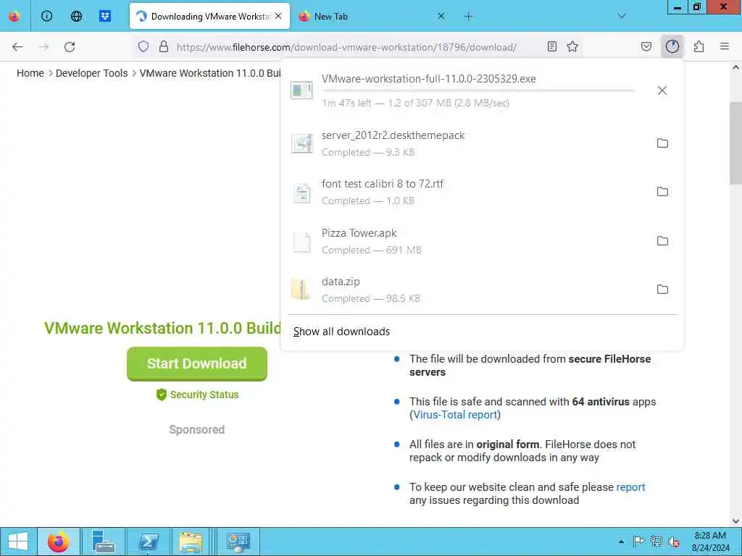The image size is (742, 556).
Task: Toggle the downloads panel toolbar button
Action: click(672, 46)
